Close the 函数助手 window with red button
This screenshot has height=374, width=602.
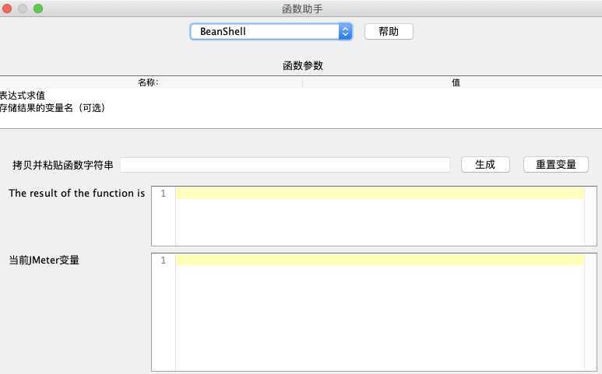(x=7, y=9)
